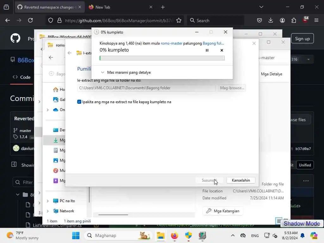324x243 pixels.
Task: Open the weather widget 79°F
Action: (23, 235)
